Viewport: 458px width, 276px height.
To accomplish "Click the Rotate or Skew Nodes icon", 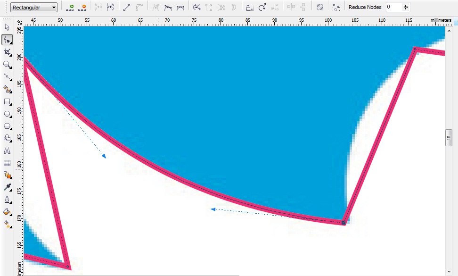I will point(262,7).
